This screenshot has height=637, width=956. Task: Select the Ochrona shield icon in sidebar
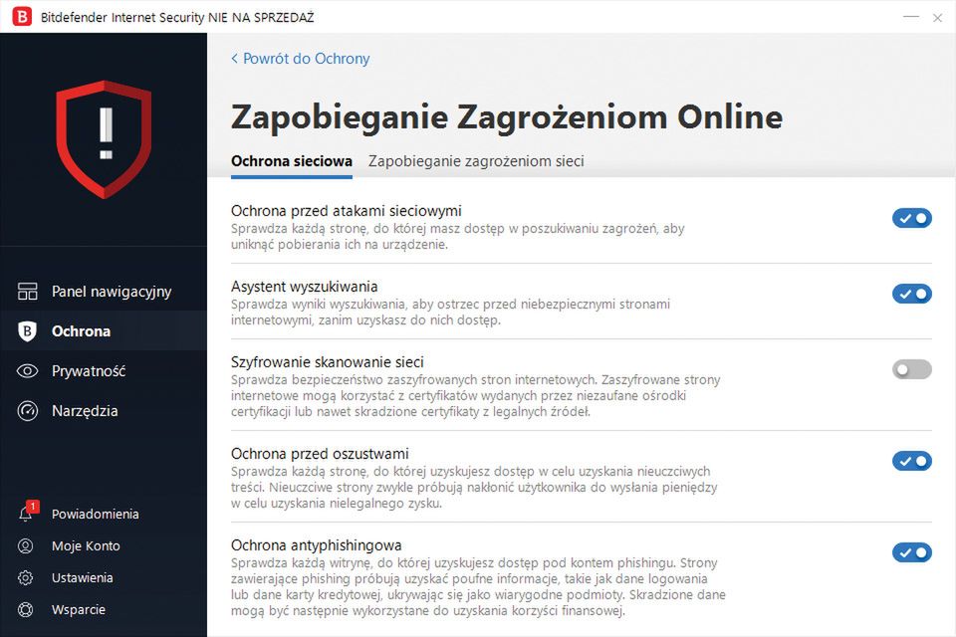tap(27, 330)
